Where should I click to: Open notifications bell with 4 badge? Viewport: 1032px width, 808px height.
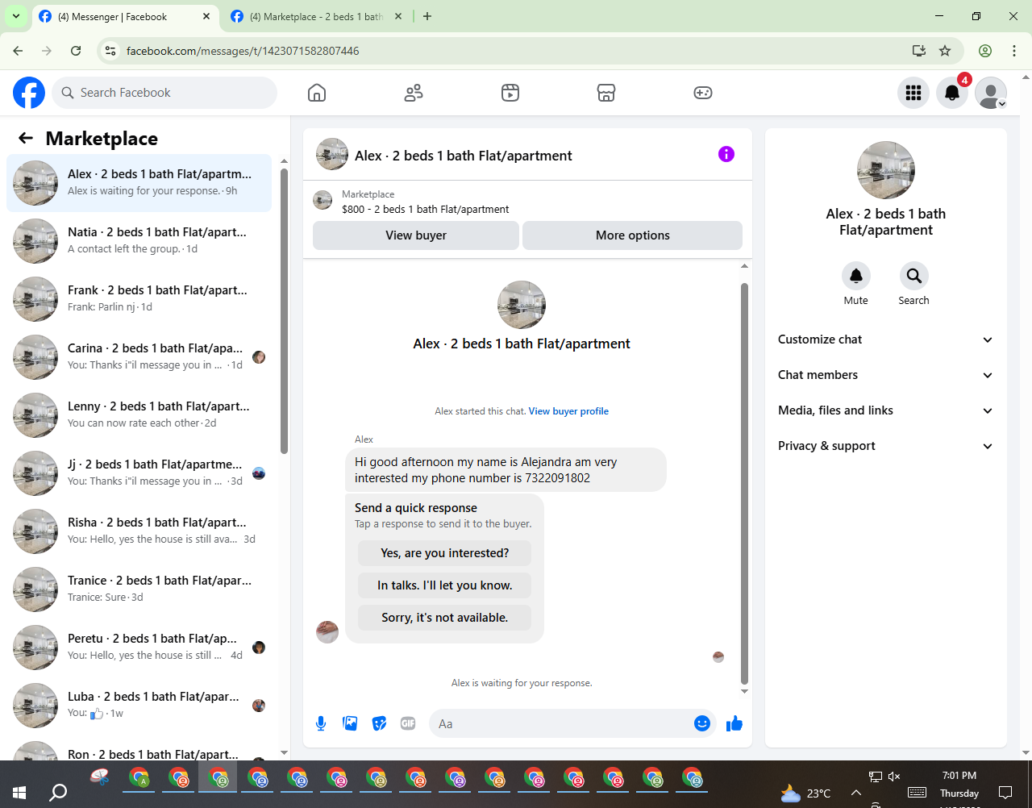tap(952, 93)
